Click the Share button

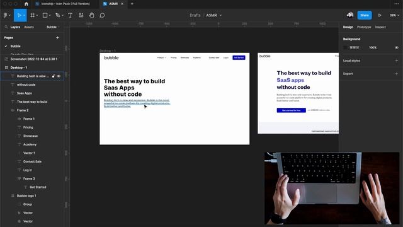tap(365, 15)
